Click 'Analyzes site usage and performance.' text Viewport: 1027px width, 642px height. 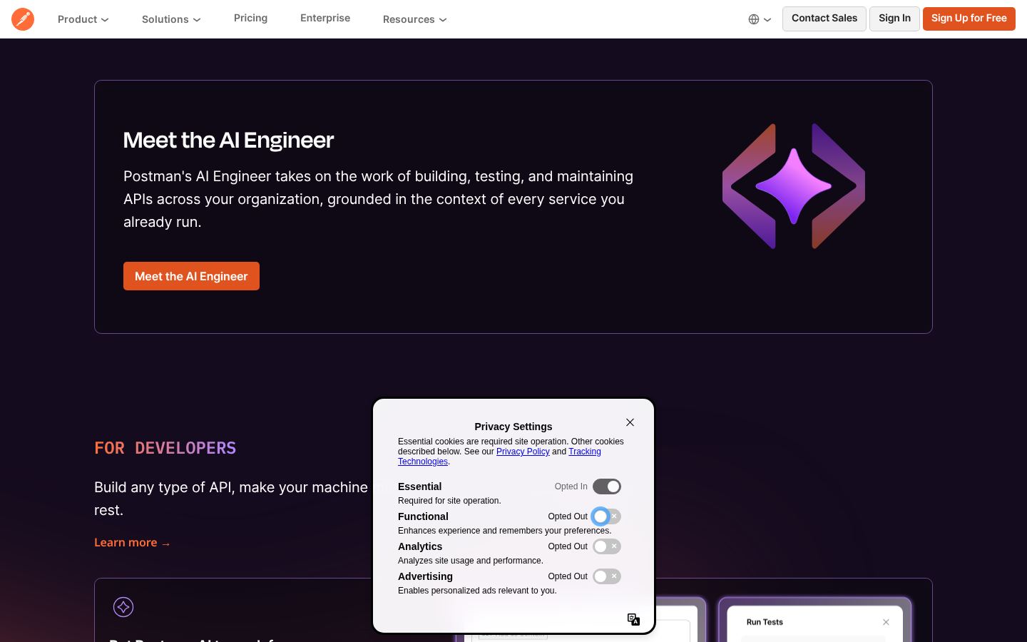[471, 561]
